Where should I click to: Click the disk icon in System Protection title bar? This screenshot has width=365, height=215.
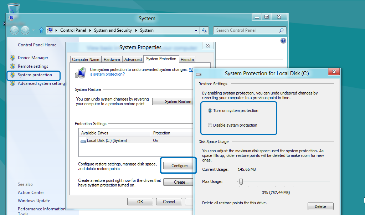point(199,74)
